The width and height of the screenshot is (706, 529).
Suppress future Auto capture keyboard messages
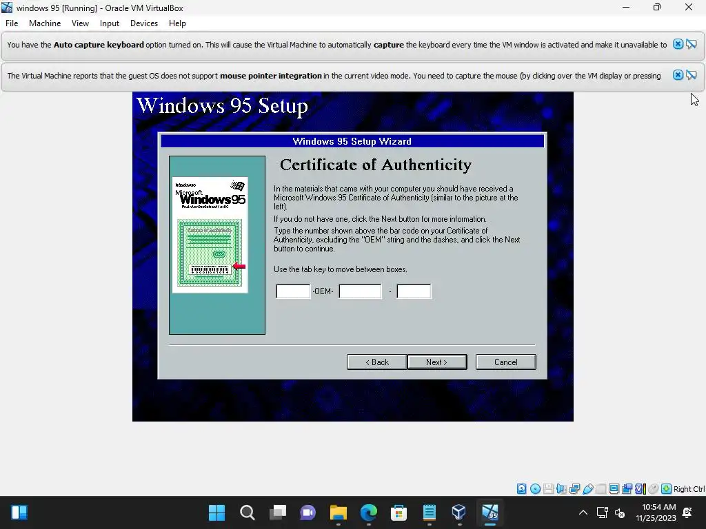(x=691, y=44)
